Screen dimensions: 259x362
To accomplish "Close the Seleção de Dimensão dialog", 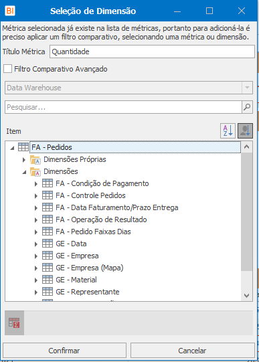I will [x=242, y=11].
